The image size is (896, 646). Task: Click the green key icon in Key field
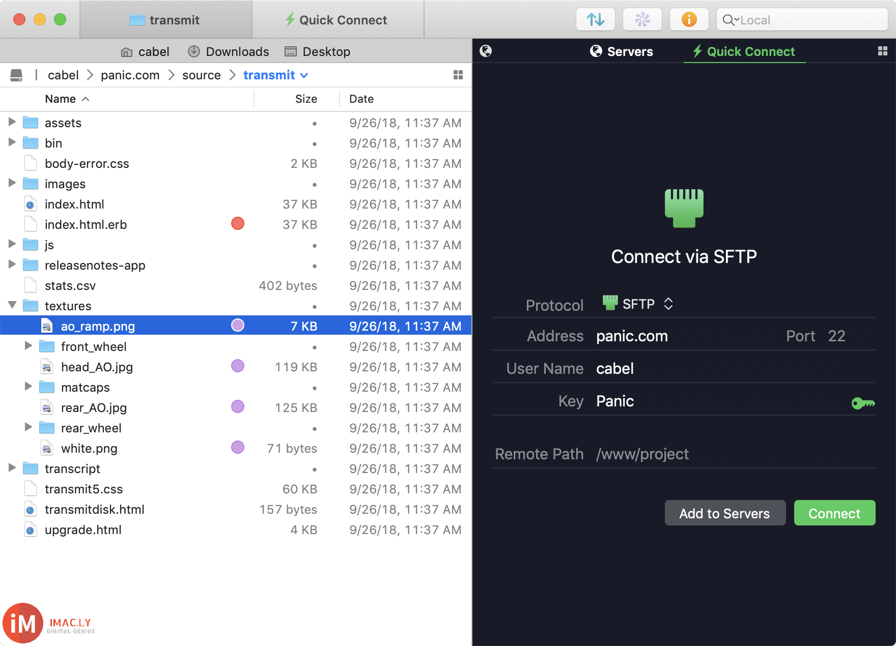[x=863, y=403]
